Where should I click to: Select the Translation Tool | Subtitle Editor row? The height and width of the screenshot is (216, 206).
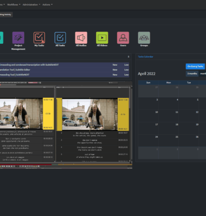tap(64, 70)
